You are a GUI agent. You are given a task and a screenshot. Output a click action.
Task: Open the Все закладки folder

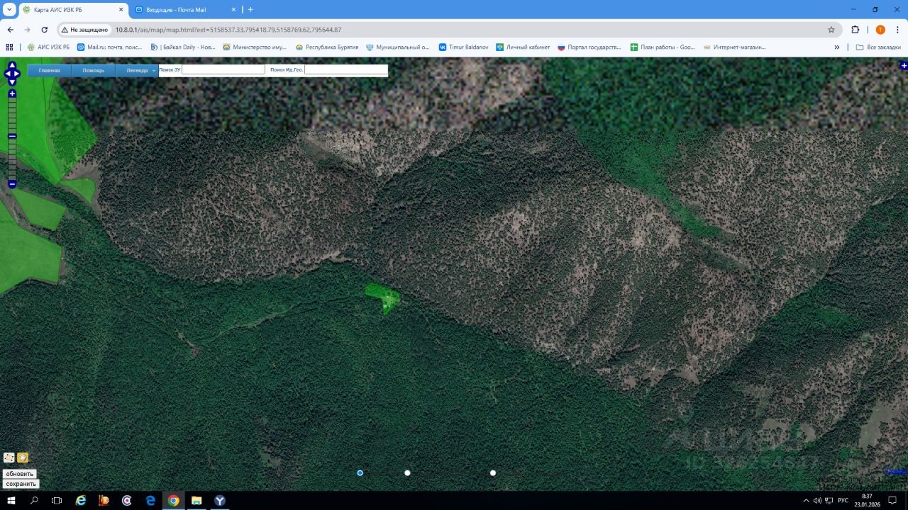(x=879, y=47)
